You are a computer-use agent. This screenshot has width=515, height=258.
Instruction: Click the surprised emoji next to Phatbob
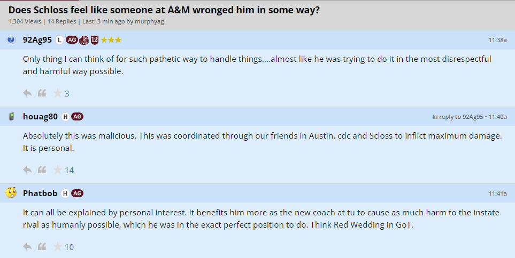11,193
